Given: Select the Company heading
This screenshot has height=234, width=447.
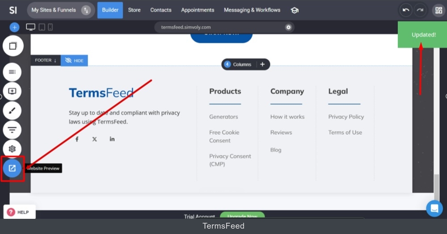Looking at the screenshot, I should coord(287,91).
